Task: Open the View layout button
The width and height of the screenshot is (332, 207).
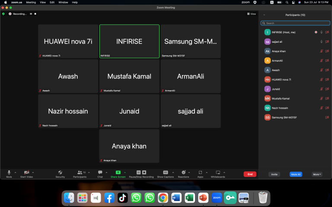Action: [x=251, y=14]
